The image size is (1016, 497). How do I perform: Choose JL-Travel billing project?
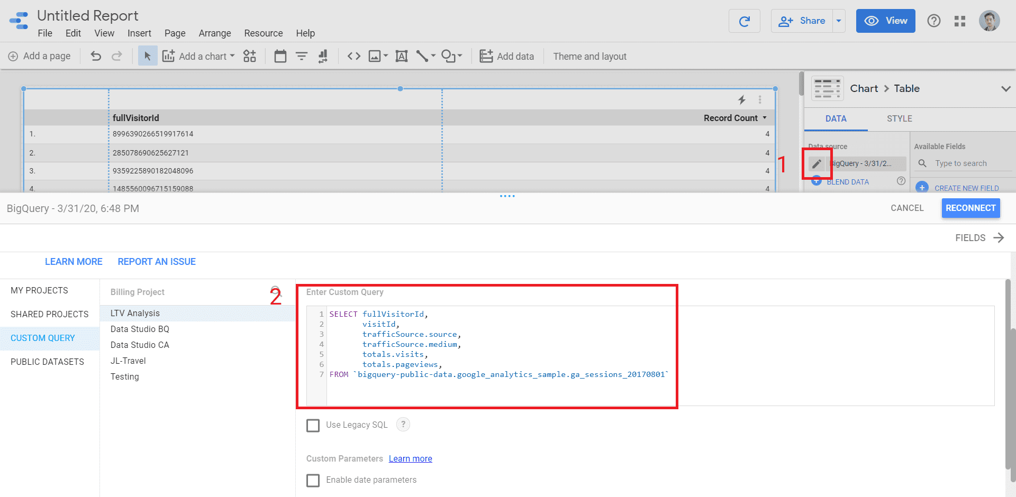tap(128, 361)
